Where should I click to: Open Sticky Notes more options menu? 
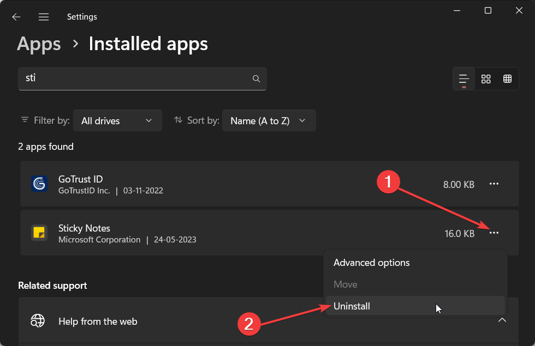(x=494, y=233)
